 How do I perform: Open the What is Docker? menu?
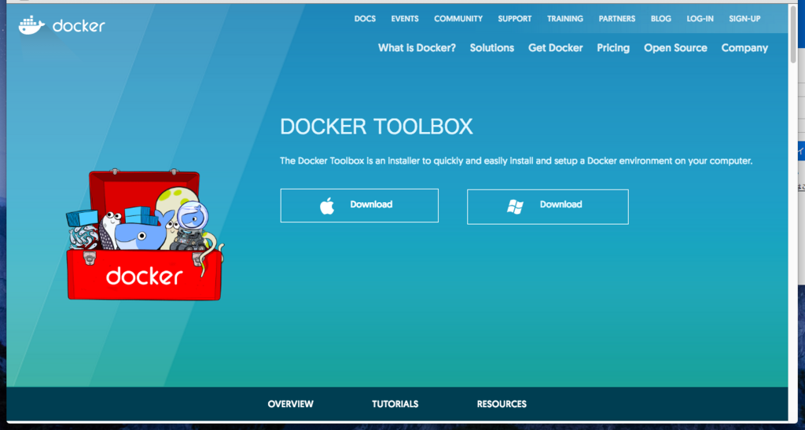417,48
